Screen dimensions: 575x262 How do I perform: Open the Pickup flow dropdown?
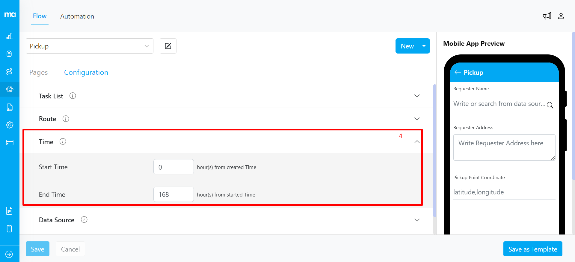tap(89, 46)
